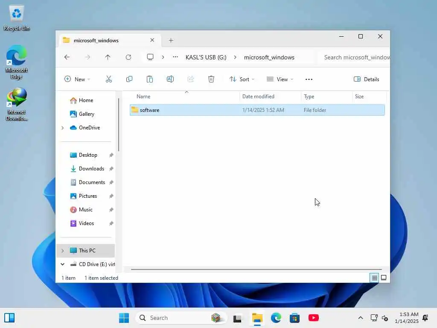
Task: Click the Copy icon in toolbar
Action: tap(129, 79)
